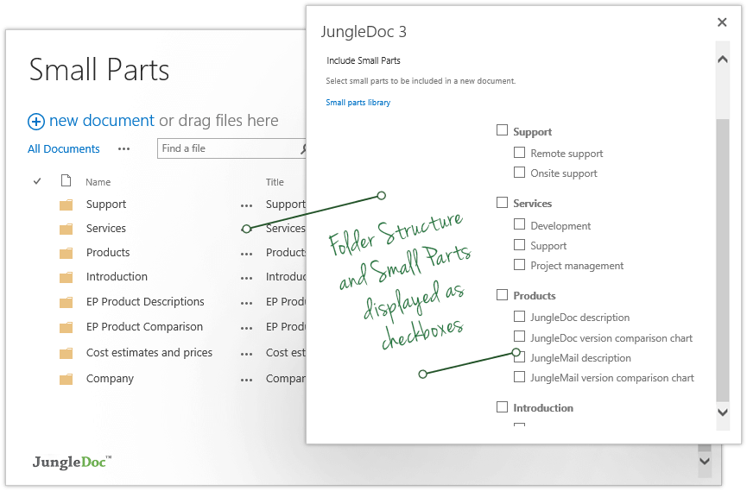This screenshot has width=747, height=491.
Task: Open the Company folder icon
Action: pyautogui.click(x=66, y=379)
